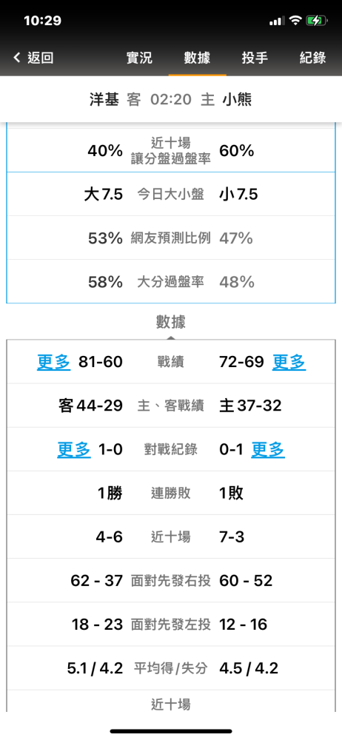Open 更多 link next to 1-0 head-to-head
This screenshot has height=740, width=342.
(x=74, y=449)
